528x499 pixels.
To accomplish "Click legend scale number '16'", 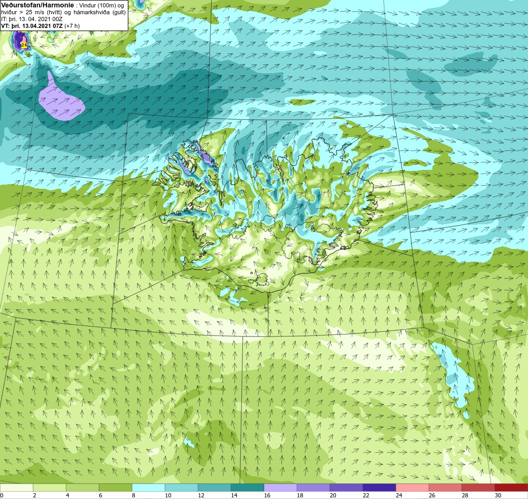I will point(267,495).
